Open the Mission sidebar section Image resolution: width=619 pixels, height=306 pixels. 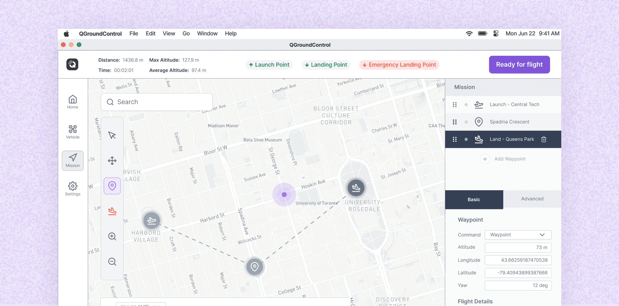73,161
